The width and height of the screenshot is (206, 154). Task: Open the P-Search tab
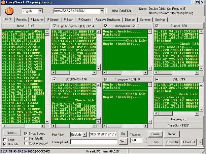coord(53,20)
